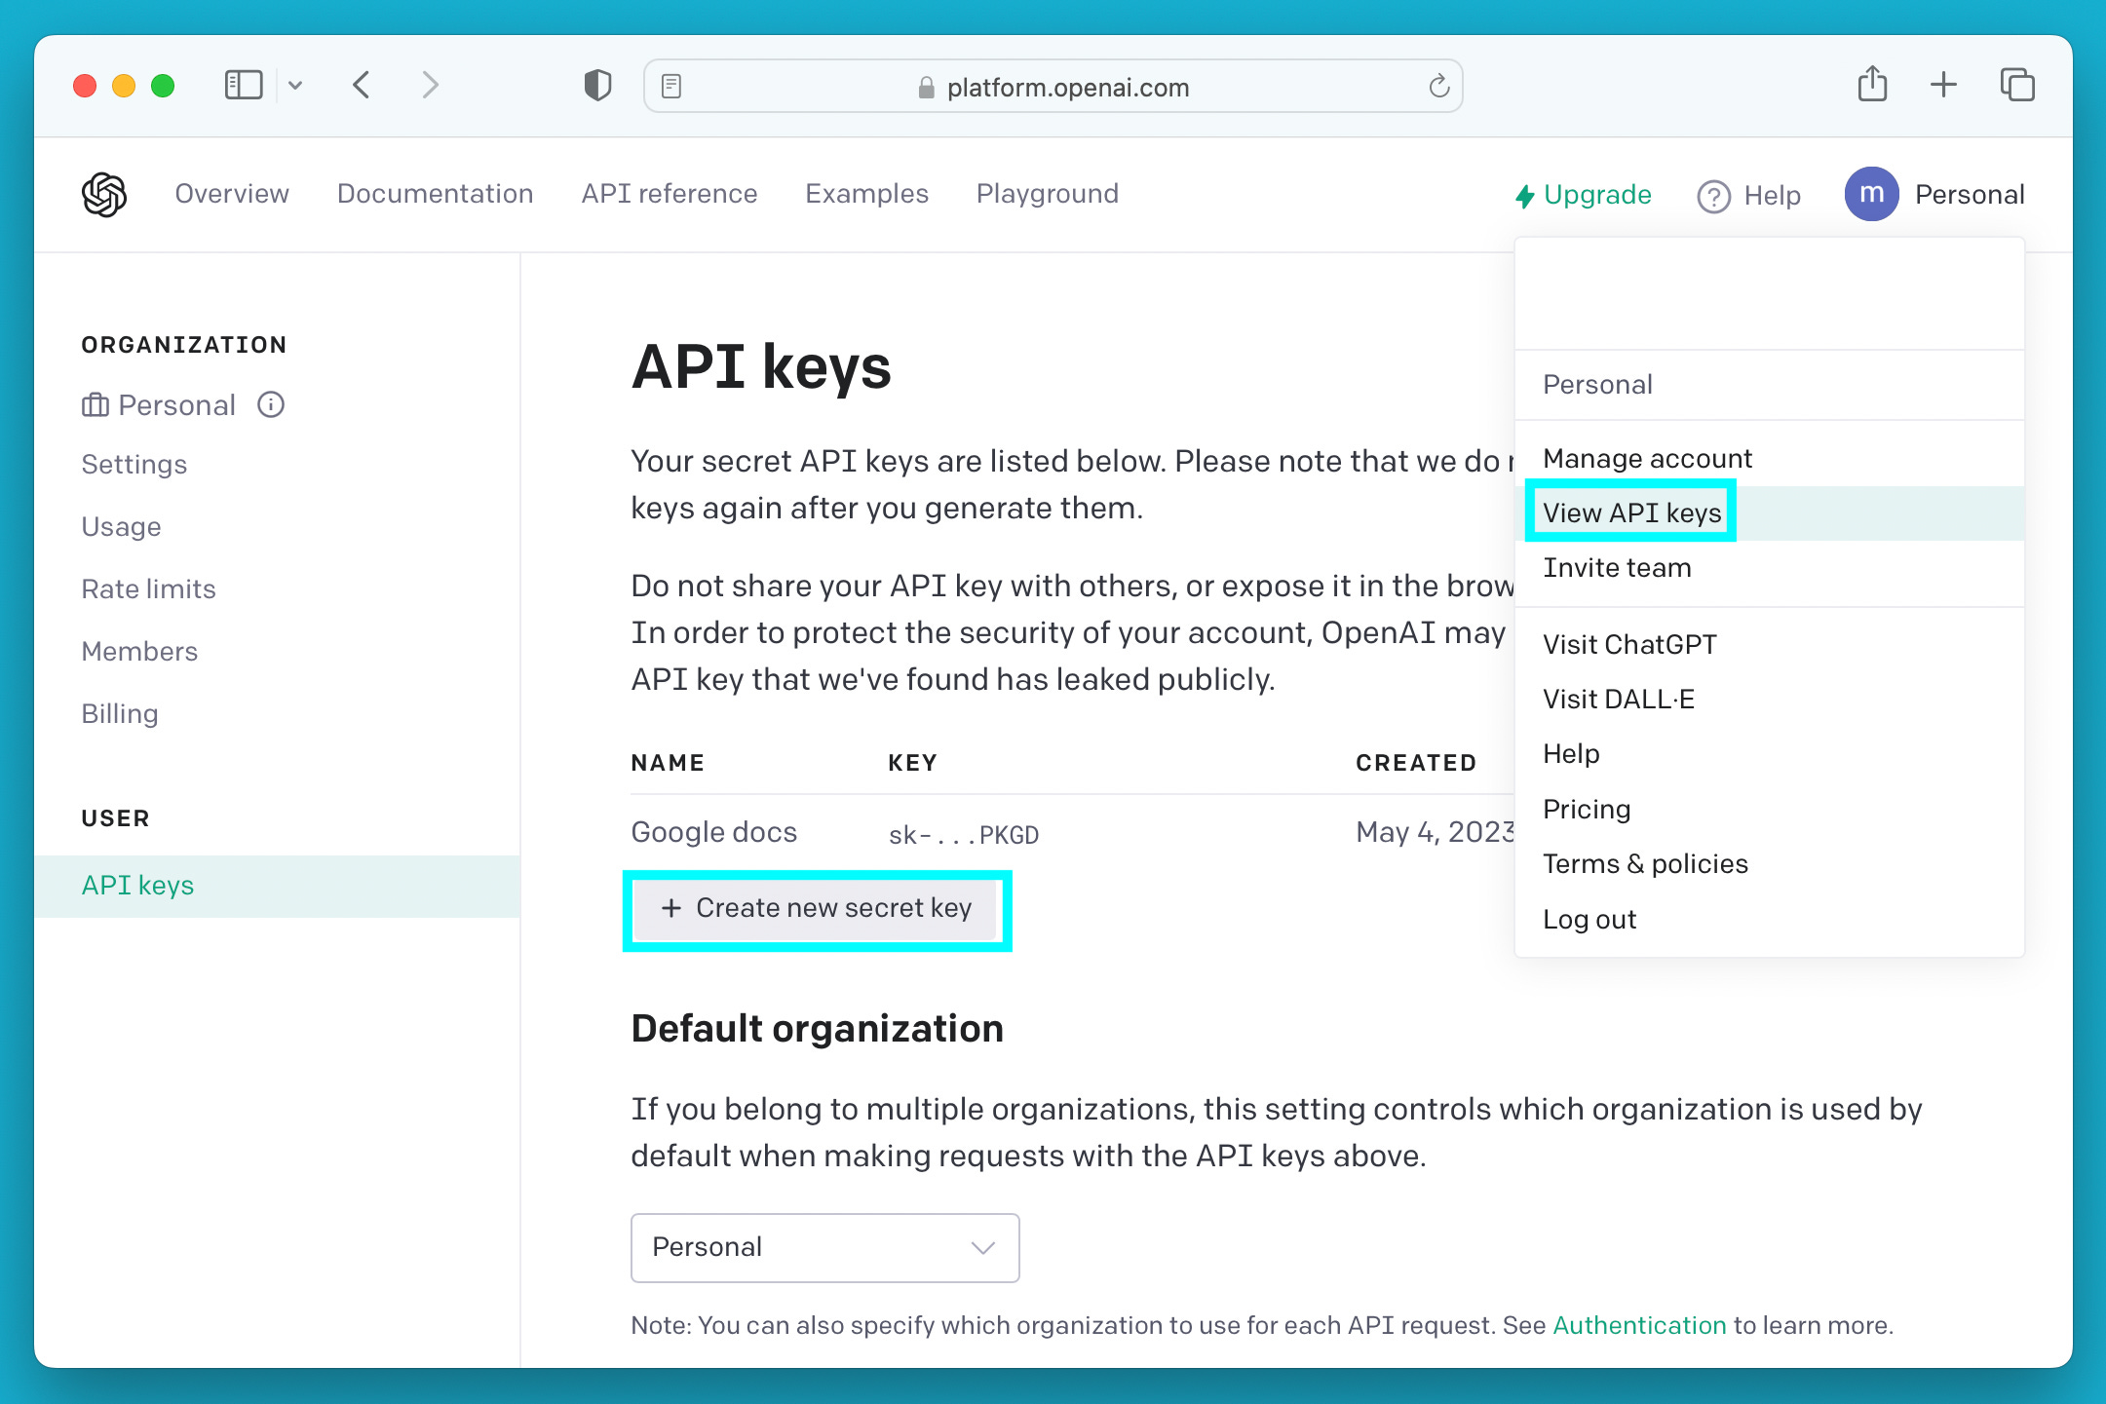The width and height of the screenshot is (2106, 1404).
Task: Click inside the address bar
Action: tap(1068, 86)
